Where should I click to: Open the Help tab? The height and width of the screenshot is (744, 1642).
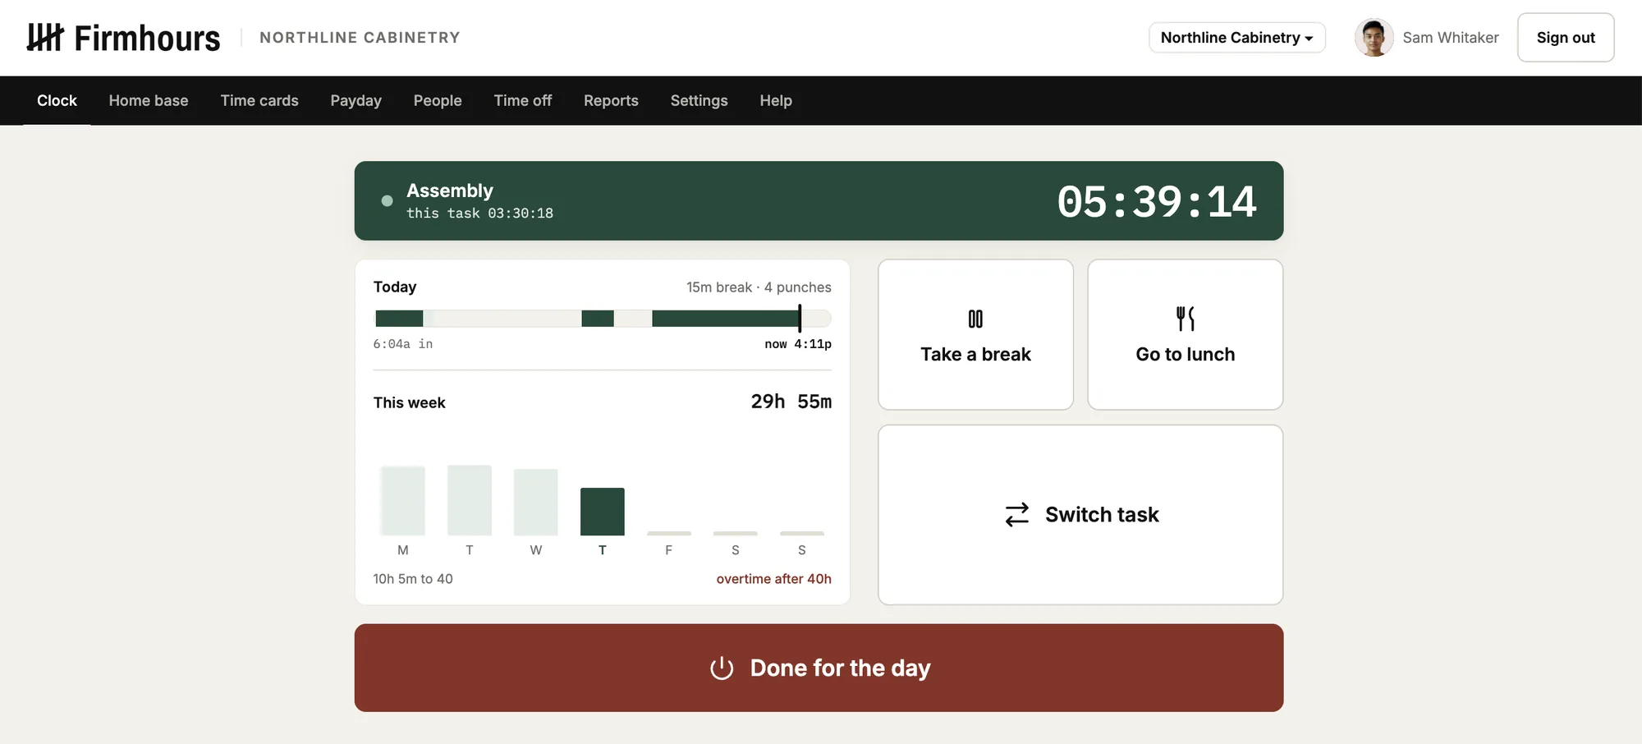click(x=776, y=100)
